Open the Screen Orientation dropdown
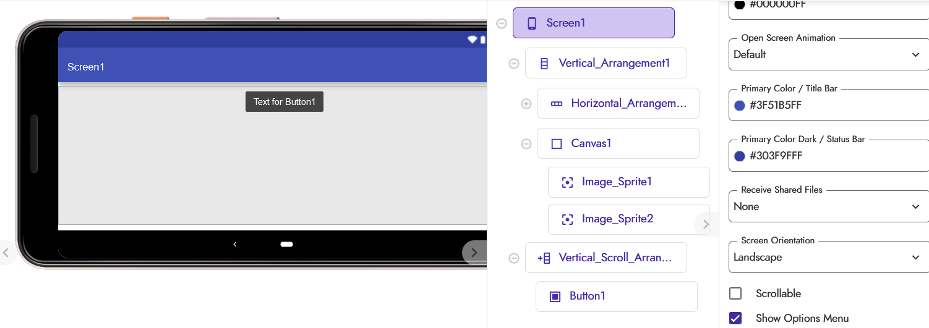Screen dimensions: 929x328 tap(829, 258)
